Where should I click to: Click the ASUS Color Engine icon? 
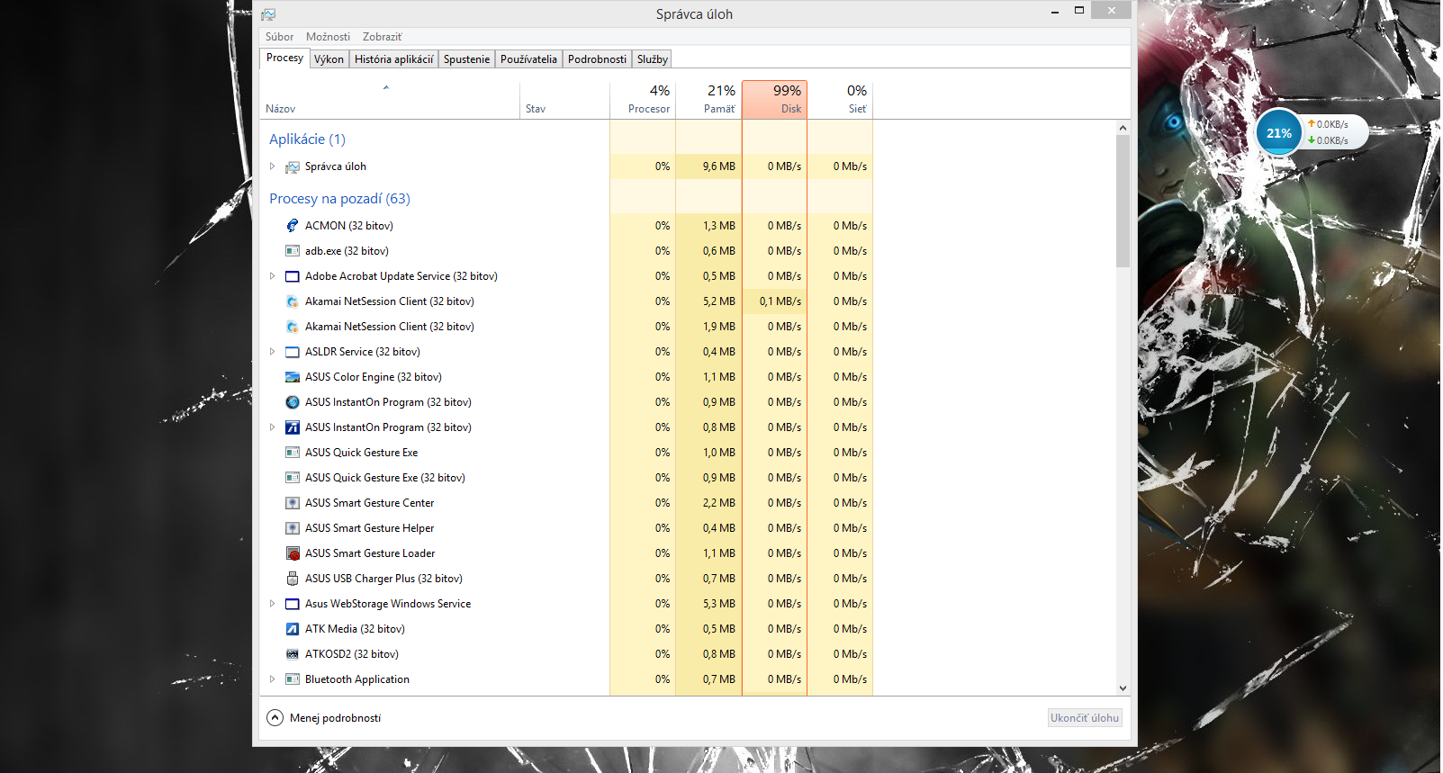pos(293,377)
